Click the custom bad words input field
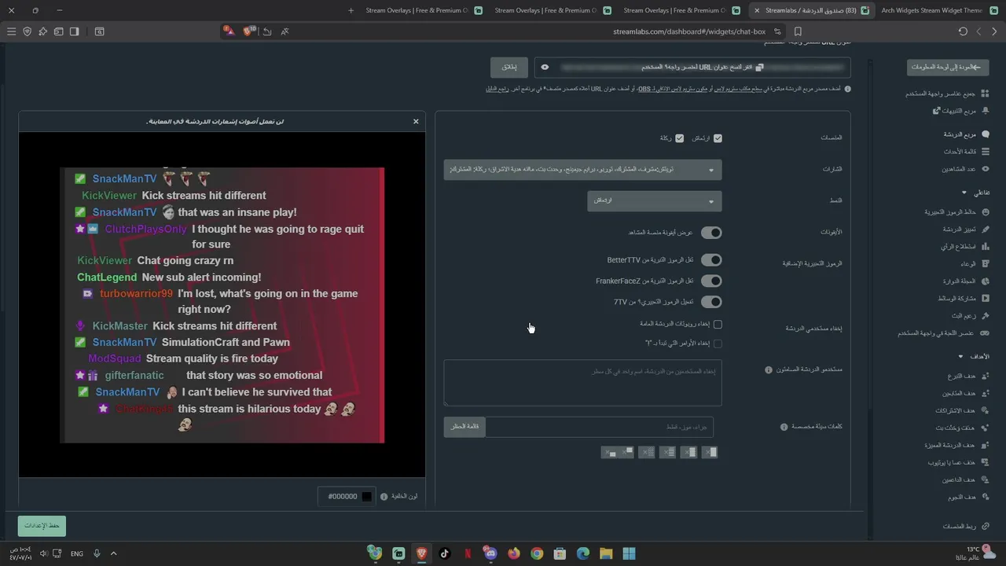The image size is (1006, 566). 599,427
